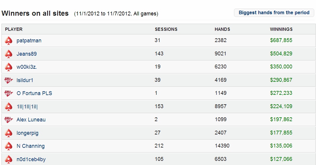The height and width of the screenshot is (165, 316).
Task: Open 1Il|1Il|1il| player link
Action: pos(27,107)
